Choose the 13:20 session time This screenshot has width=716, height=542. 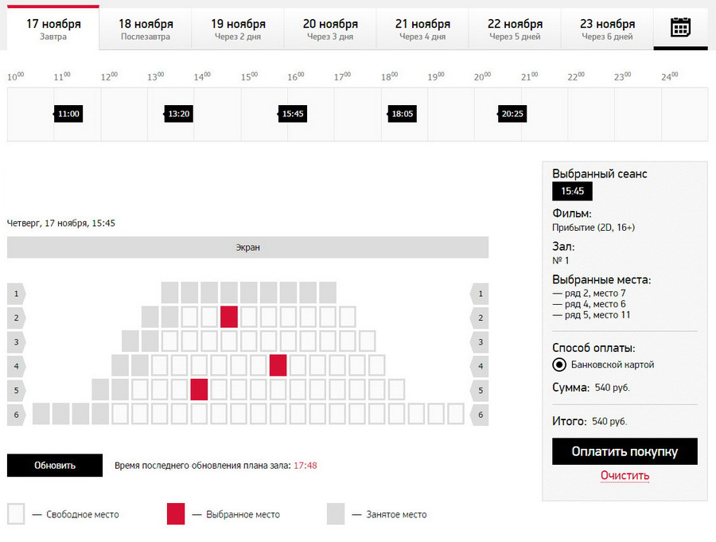(178, 114)
